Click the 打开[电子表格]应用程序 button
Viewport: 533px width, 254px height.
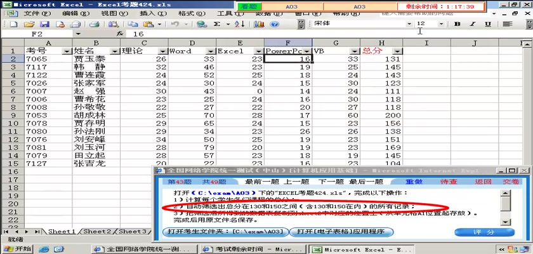341,232
